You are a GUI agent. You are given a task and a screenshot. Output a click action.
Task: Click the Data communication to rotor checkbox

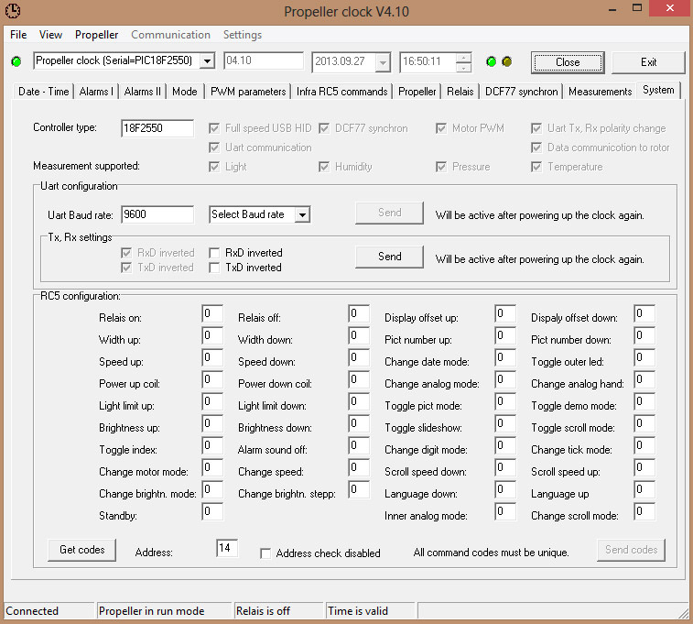536,148
